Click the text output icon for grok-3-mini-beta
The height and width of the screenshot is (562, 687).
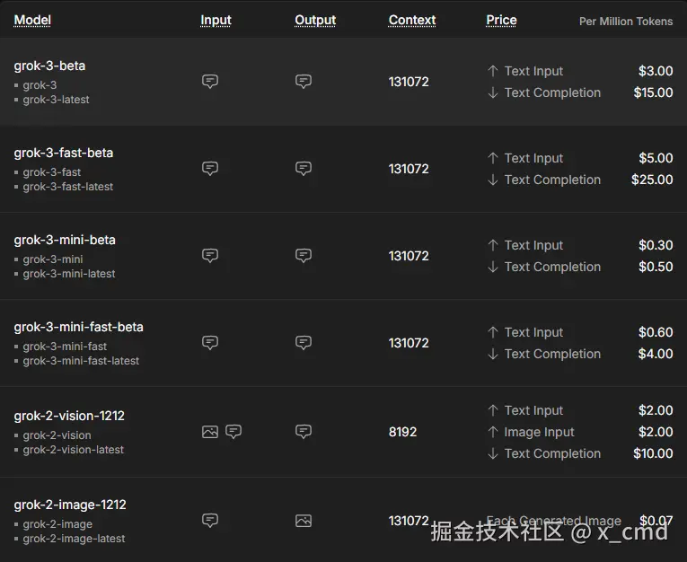pyautogui.click(x=304, y=255)
